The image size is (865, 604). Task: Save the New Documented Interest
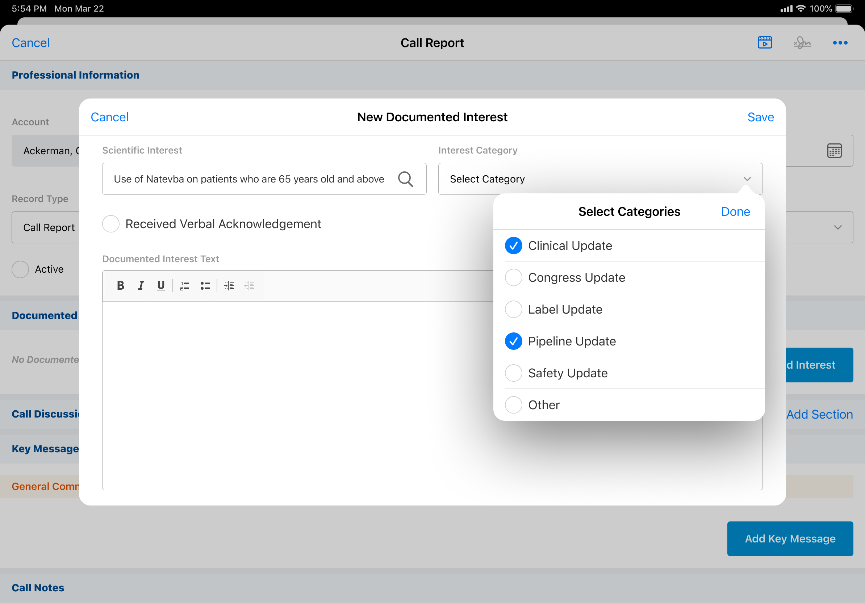tap(760, 117)
